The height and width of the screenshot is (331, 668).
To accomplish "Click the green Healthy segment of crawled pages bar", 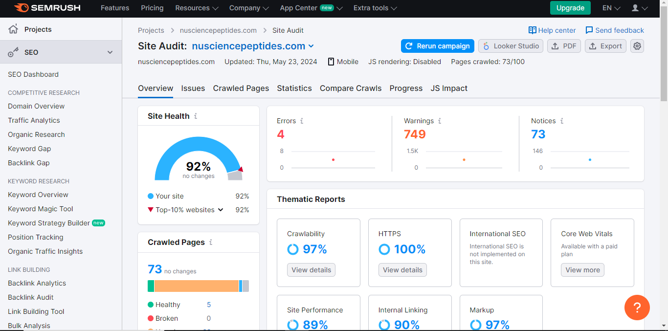I will coord(151,286).
